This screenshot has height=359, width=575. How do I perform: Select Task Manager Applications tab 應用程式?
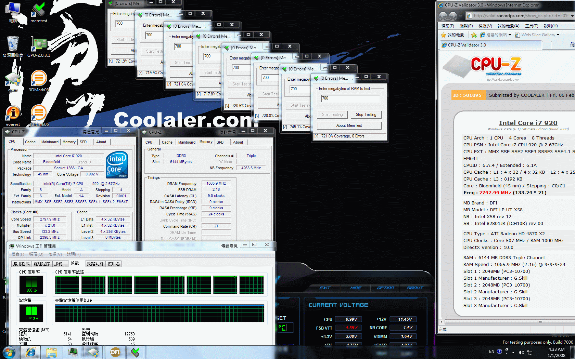click(x=21, y=264)
